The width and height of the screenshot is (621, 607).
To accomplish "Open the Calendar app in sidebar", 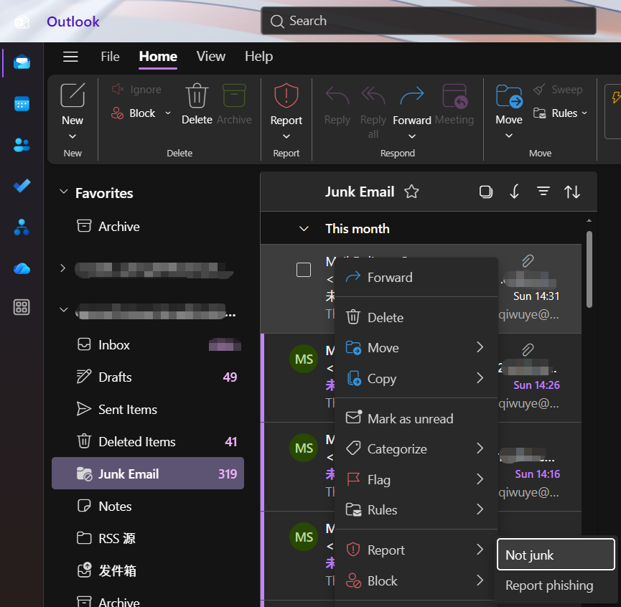I will coord(22,104).
